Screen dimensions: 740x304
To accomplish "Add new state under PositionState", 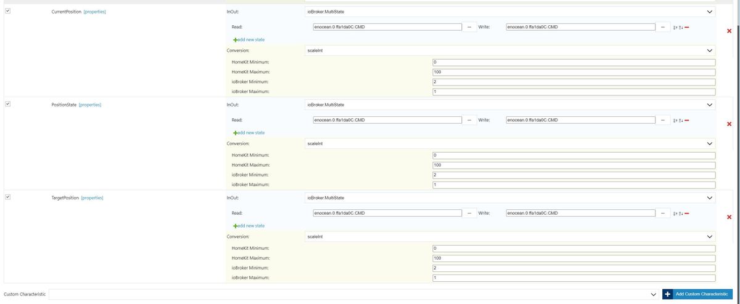I will [x=249, y=132].
